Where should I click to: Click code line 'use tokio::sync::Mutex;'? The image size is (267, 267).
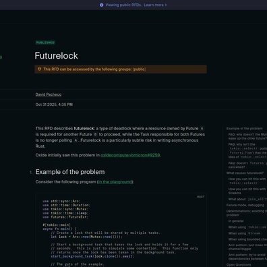point(65,209)
